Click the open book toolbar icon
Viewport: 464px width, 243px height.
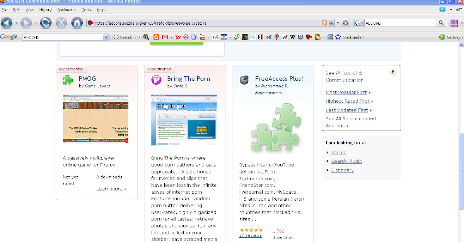click(300, 37)
